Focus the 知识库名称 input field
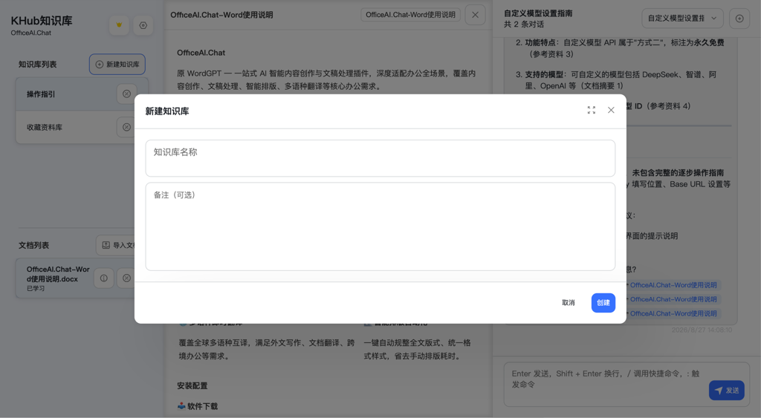Image resolution: width=761 pixels, height=418 pixels. (x=380, y=158)
